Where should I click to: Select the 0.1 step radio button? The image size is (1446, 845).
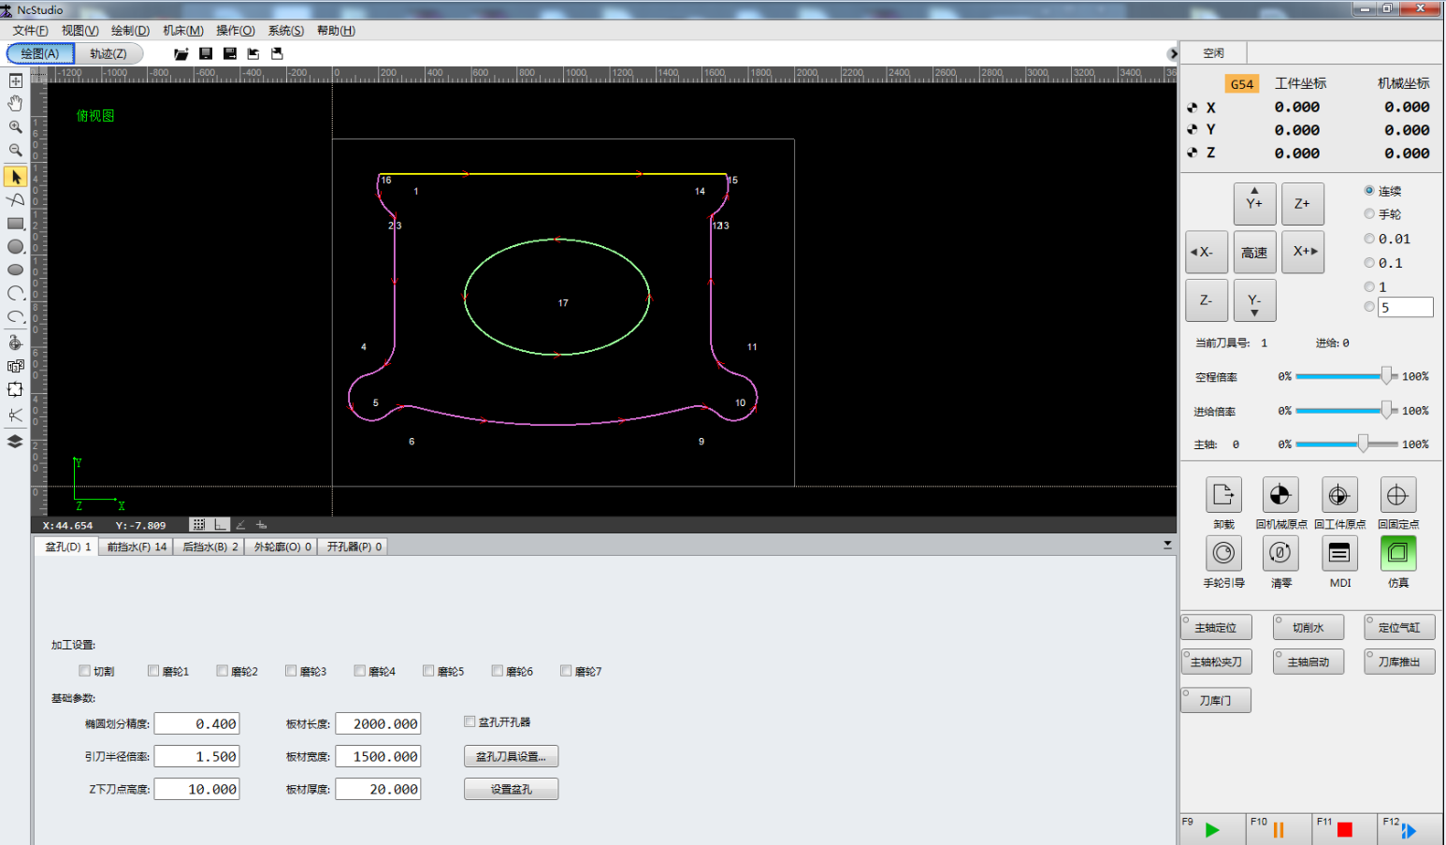tap(1369, 263)
